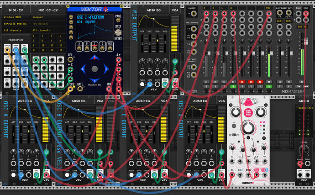Screen dimensions: 315x195
Task: Flip the Chronoblob loop mode slide switch
Action: 234,134
